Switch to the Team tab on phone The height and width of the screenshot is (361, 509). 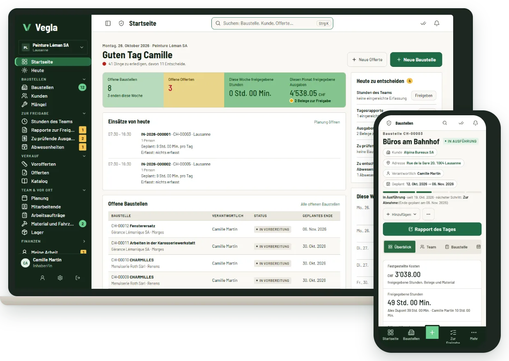point(428,247)
